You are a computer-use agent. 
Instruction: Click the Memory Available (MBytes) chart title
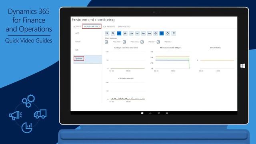pyautogui.click(x=171, y=48)
